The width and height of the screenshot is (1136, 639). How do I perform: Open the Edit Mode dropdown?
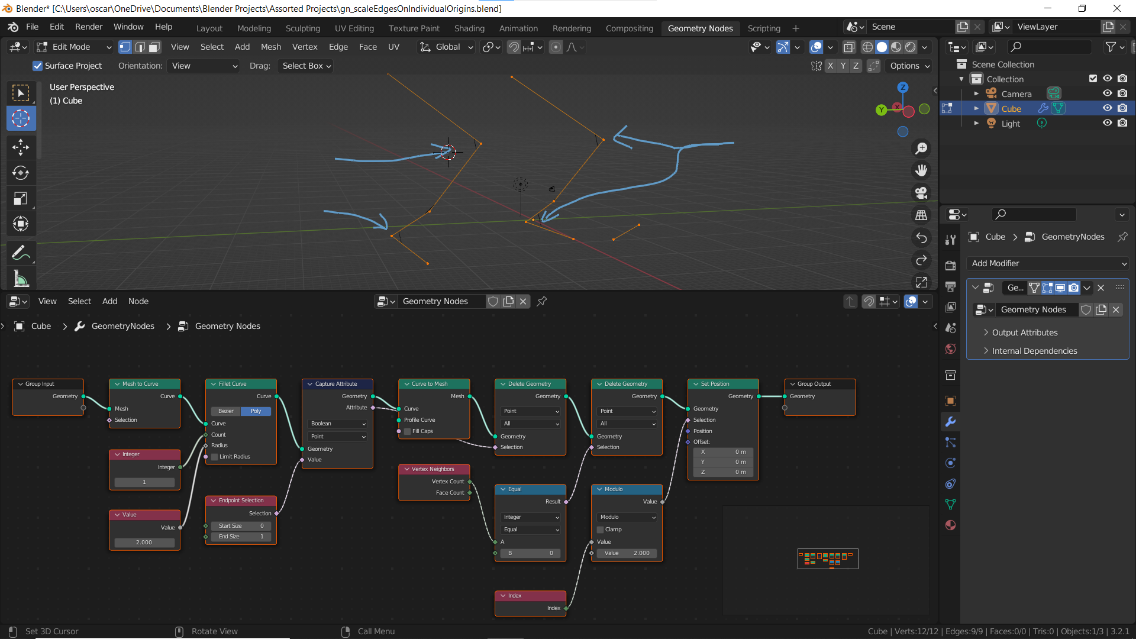[x=74, y=47]
